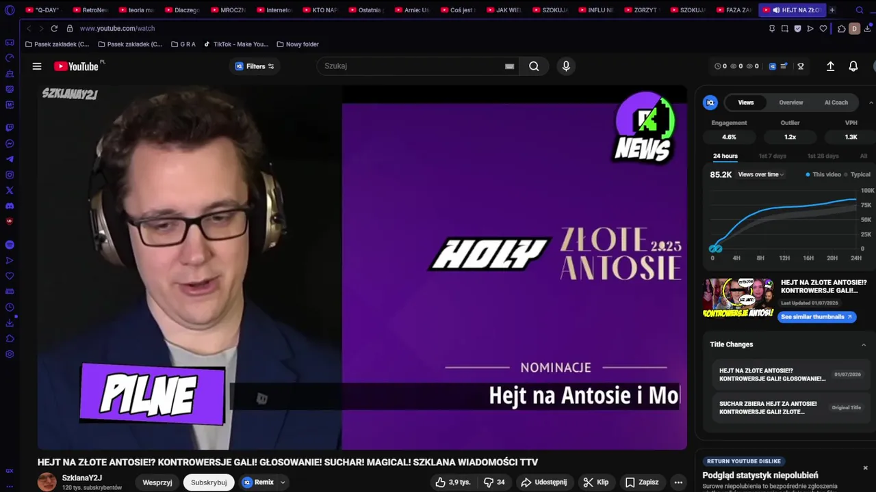Open the YouTube notifications bell
Viewport: 876px width, 492px height.
click(853, 66)
